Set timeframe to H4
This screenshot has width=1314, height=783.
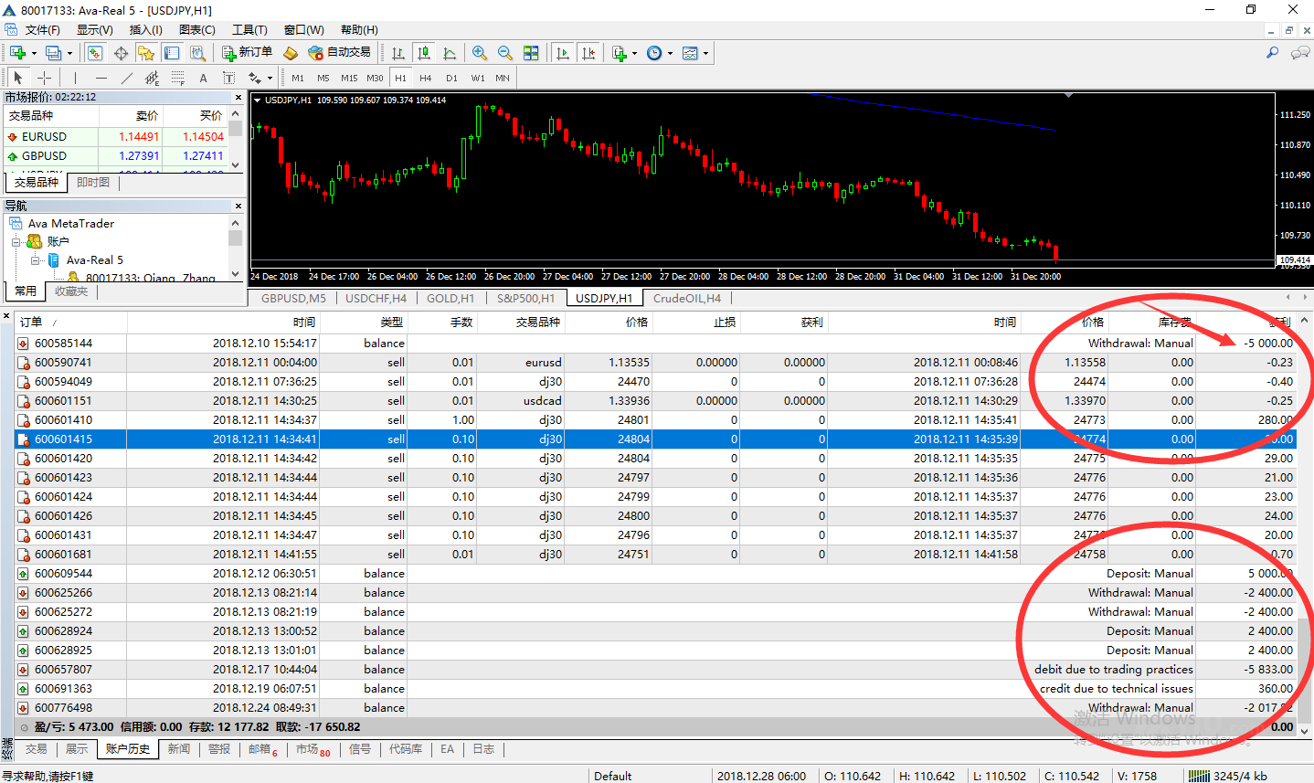tap(425, 78)
